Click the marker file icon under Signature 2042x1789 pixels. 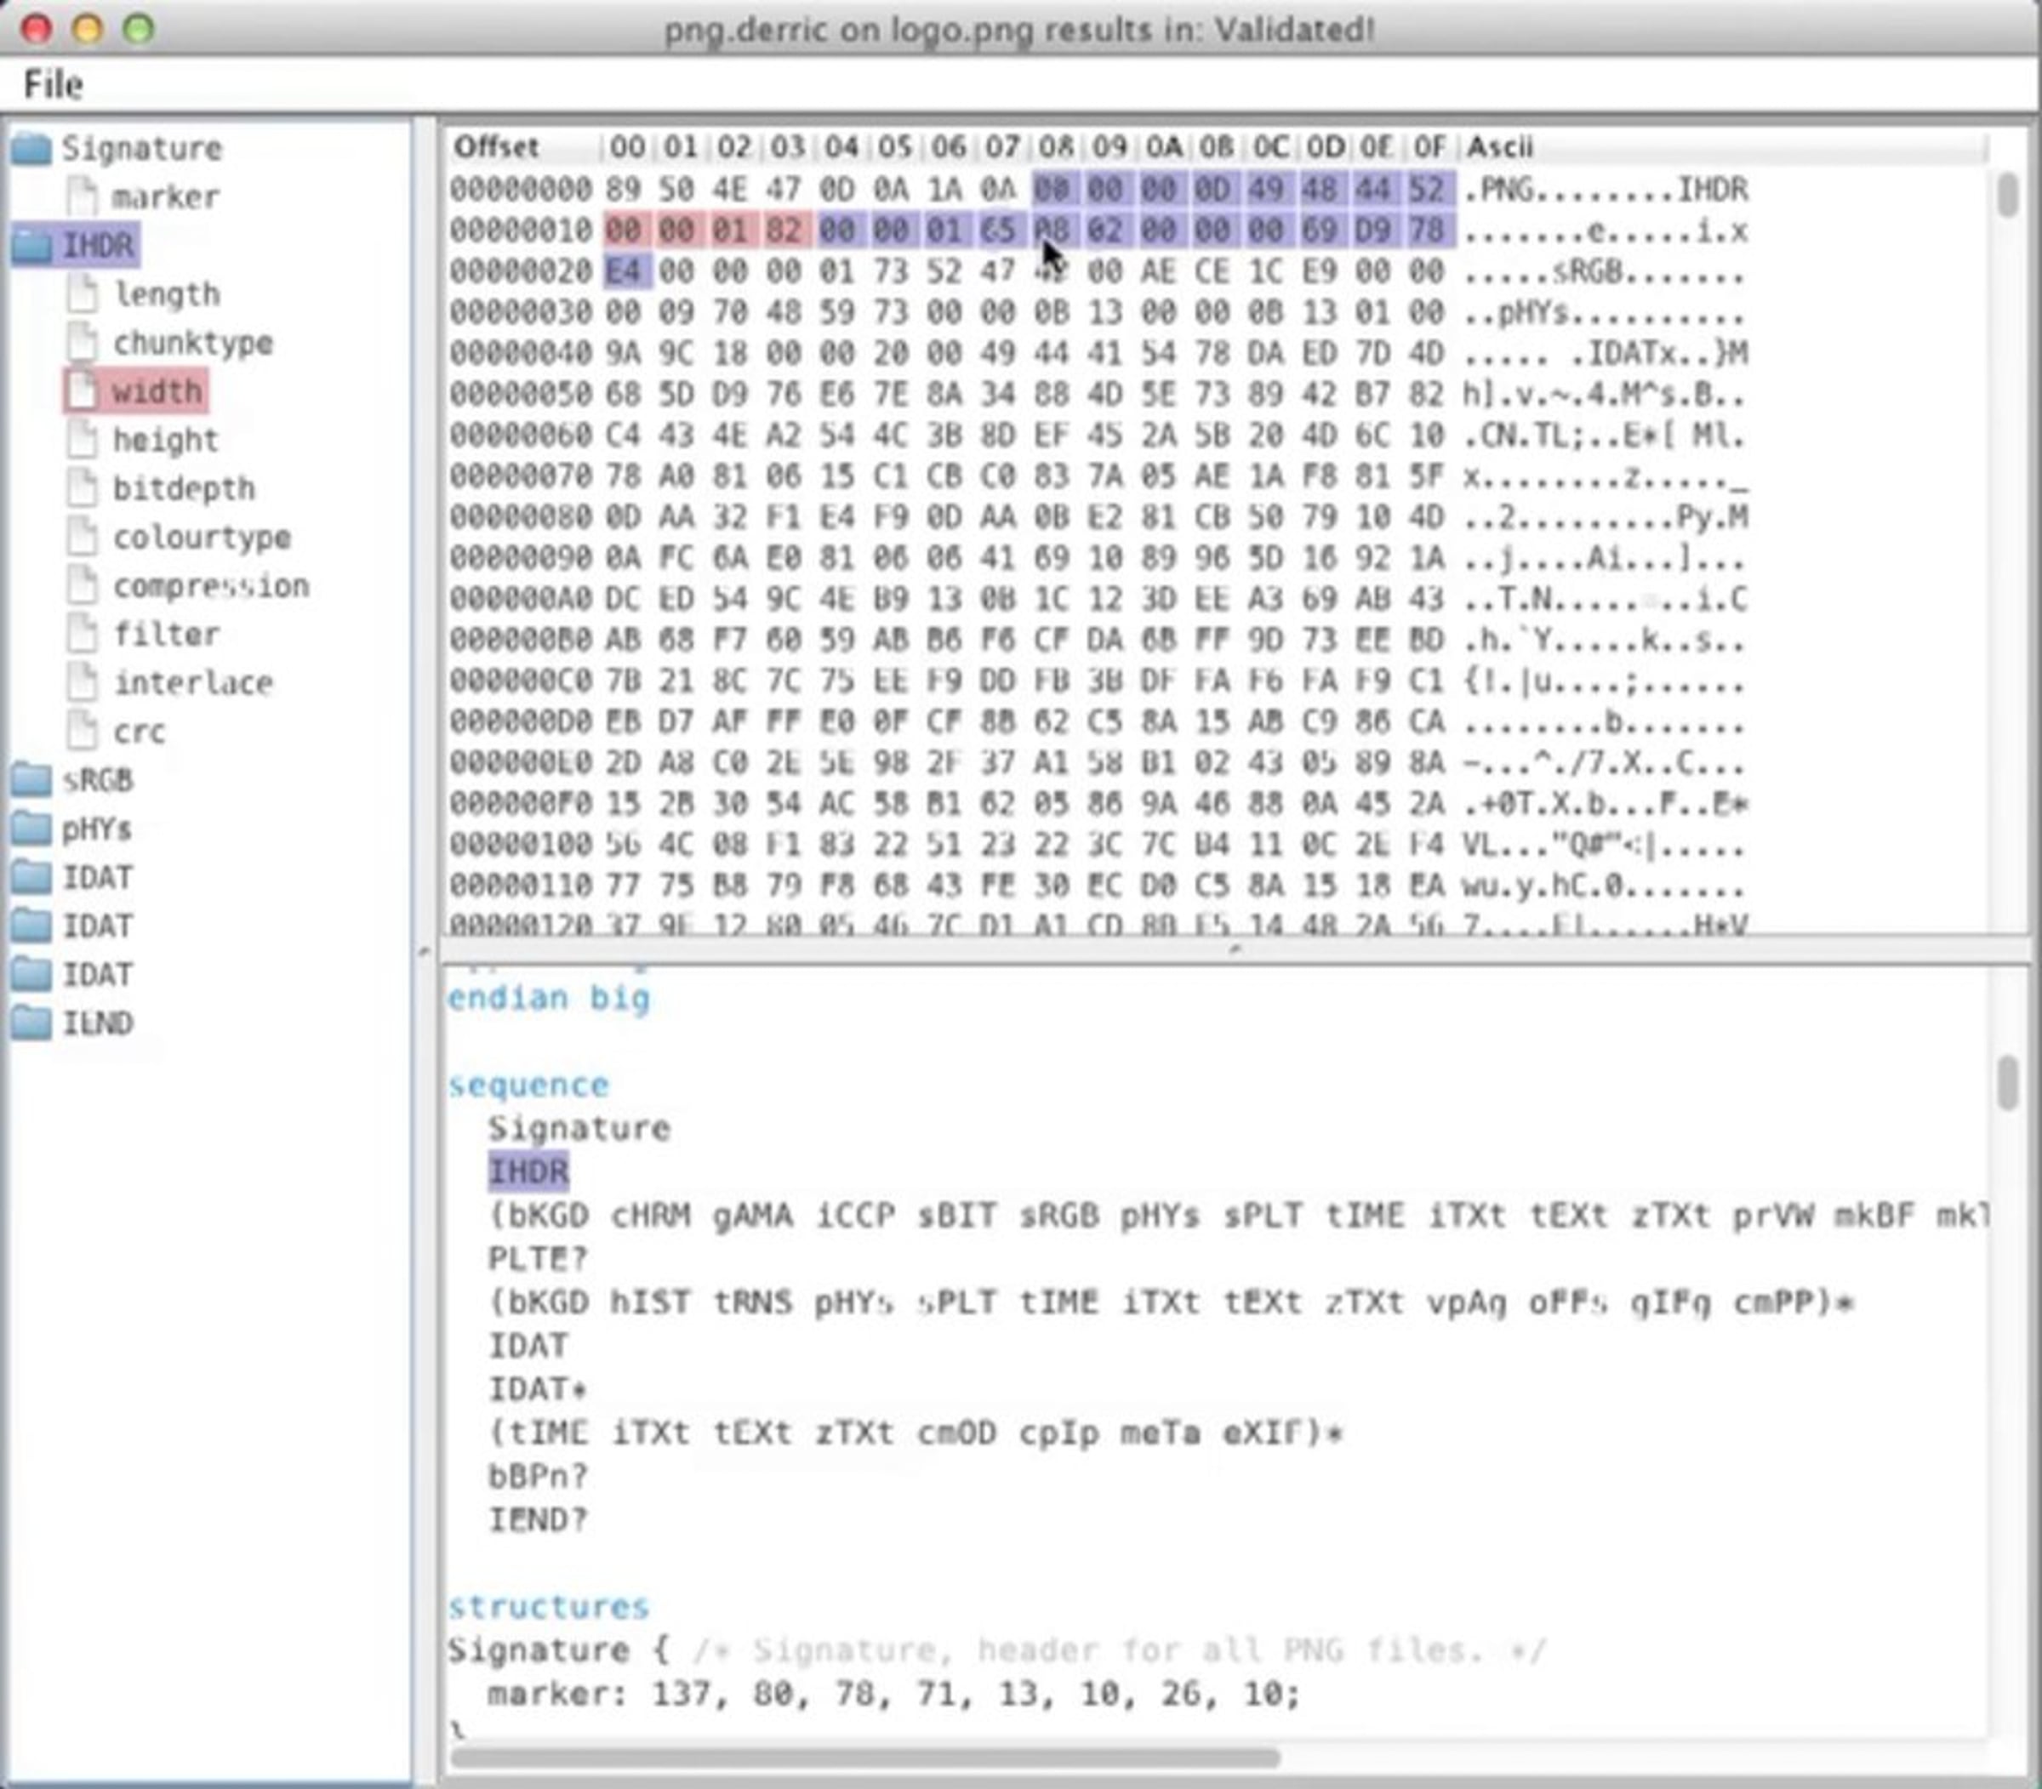point(83,197)
